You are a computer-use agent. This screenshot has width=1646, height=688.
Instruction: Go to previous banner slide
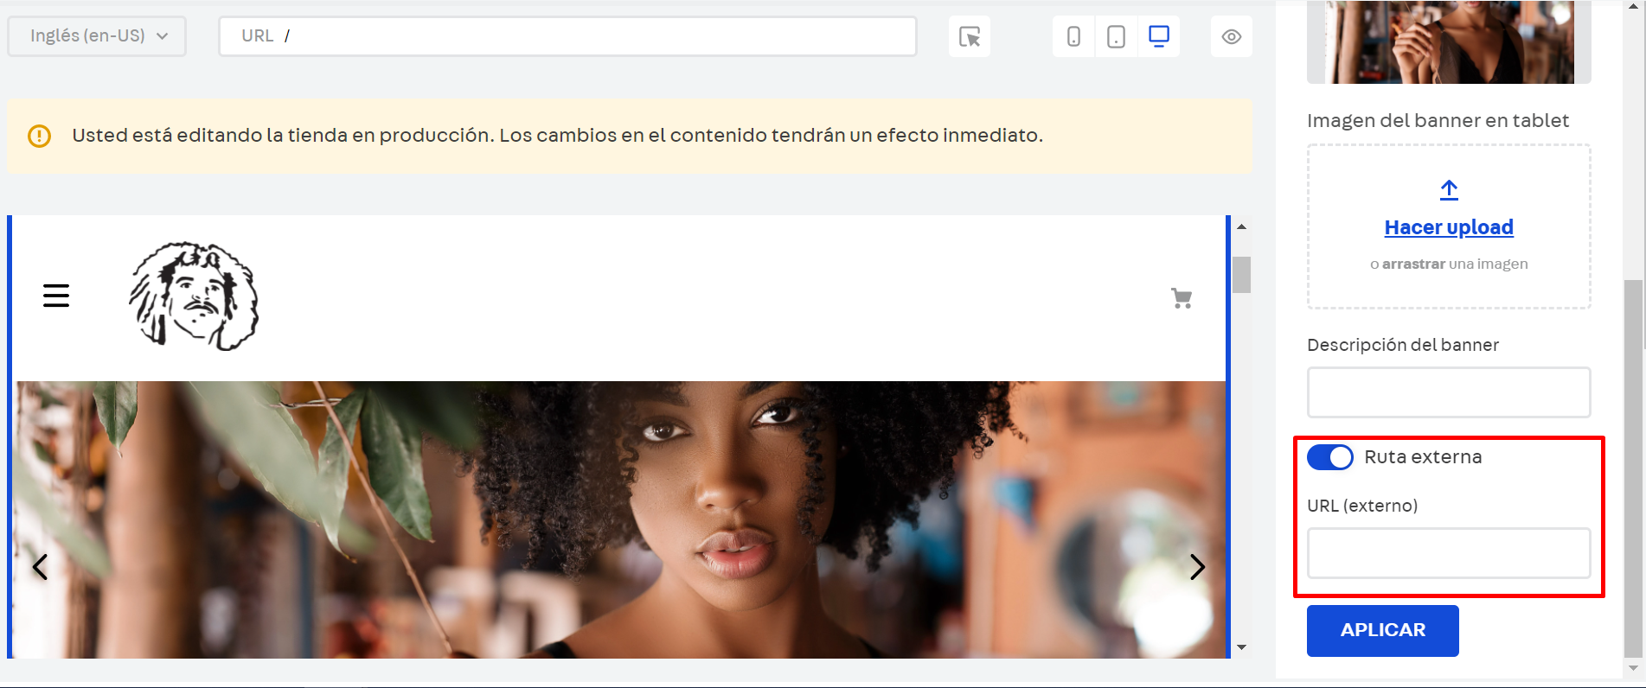pyautogui.click(x=40, y=567)
